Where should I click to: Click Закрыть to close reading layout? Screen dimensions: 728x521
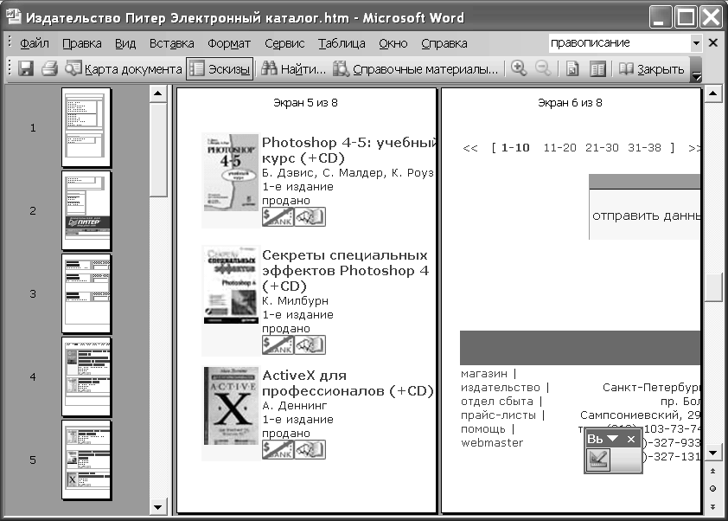[x=652, y=69]
